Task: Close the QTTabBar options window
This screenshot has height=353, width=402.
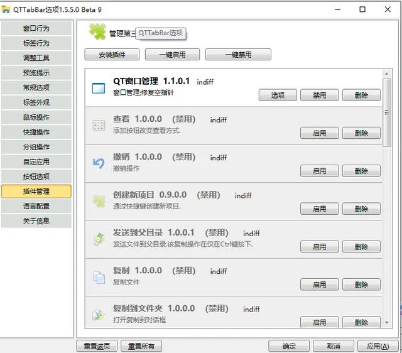Action: (x=388, y=9)
